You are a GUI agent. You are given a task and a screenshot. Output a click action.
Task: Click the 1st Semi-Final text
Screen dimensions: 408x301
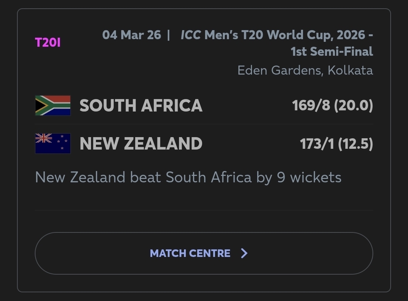(332, 51)
